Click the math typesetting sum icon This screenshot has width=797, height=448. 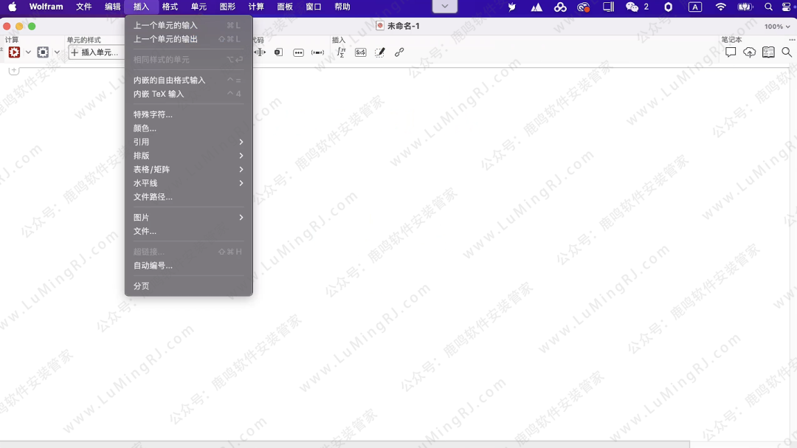[341, 52]
